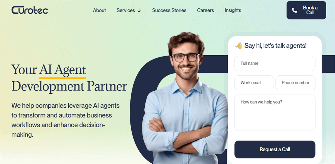335x164 pixels.
Task: Focus the How can we help you box
Action: click(275, 113)
